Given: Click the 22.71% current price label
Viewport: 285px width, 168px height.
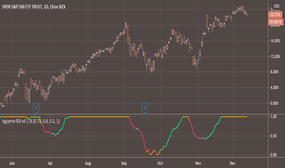Looking at the screenshot, I should point(275,15).
